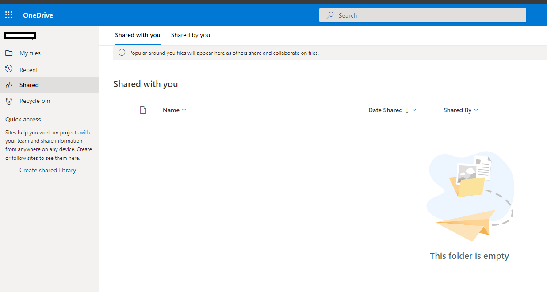Click the Date Shared sort arrow

tap(407, 110)
